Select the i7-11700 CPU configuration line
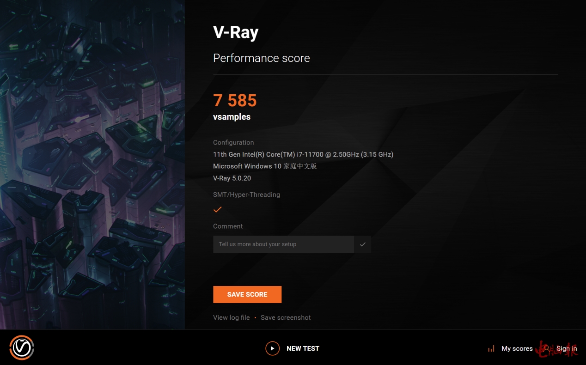 tap(303, 154)
